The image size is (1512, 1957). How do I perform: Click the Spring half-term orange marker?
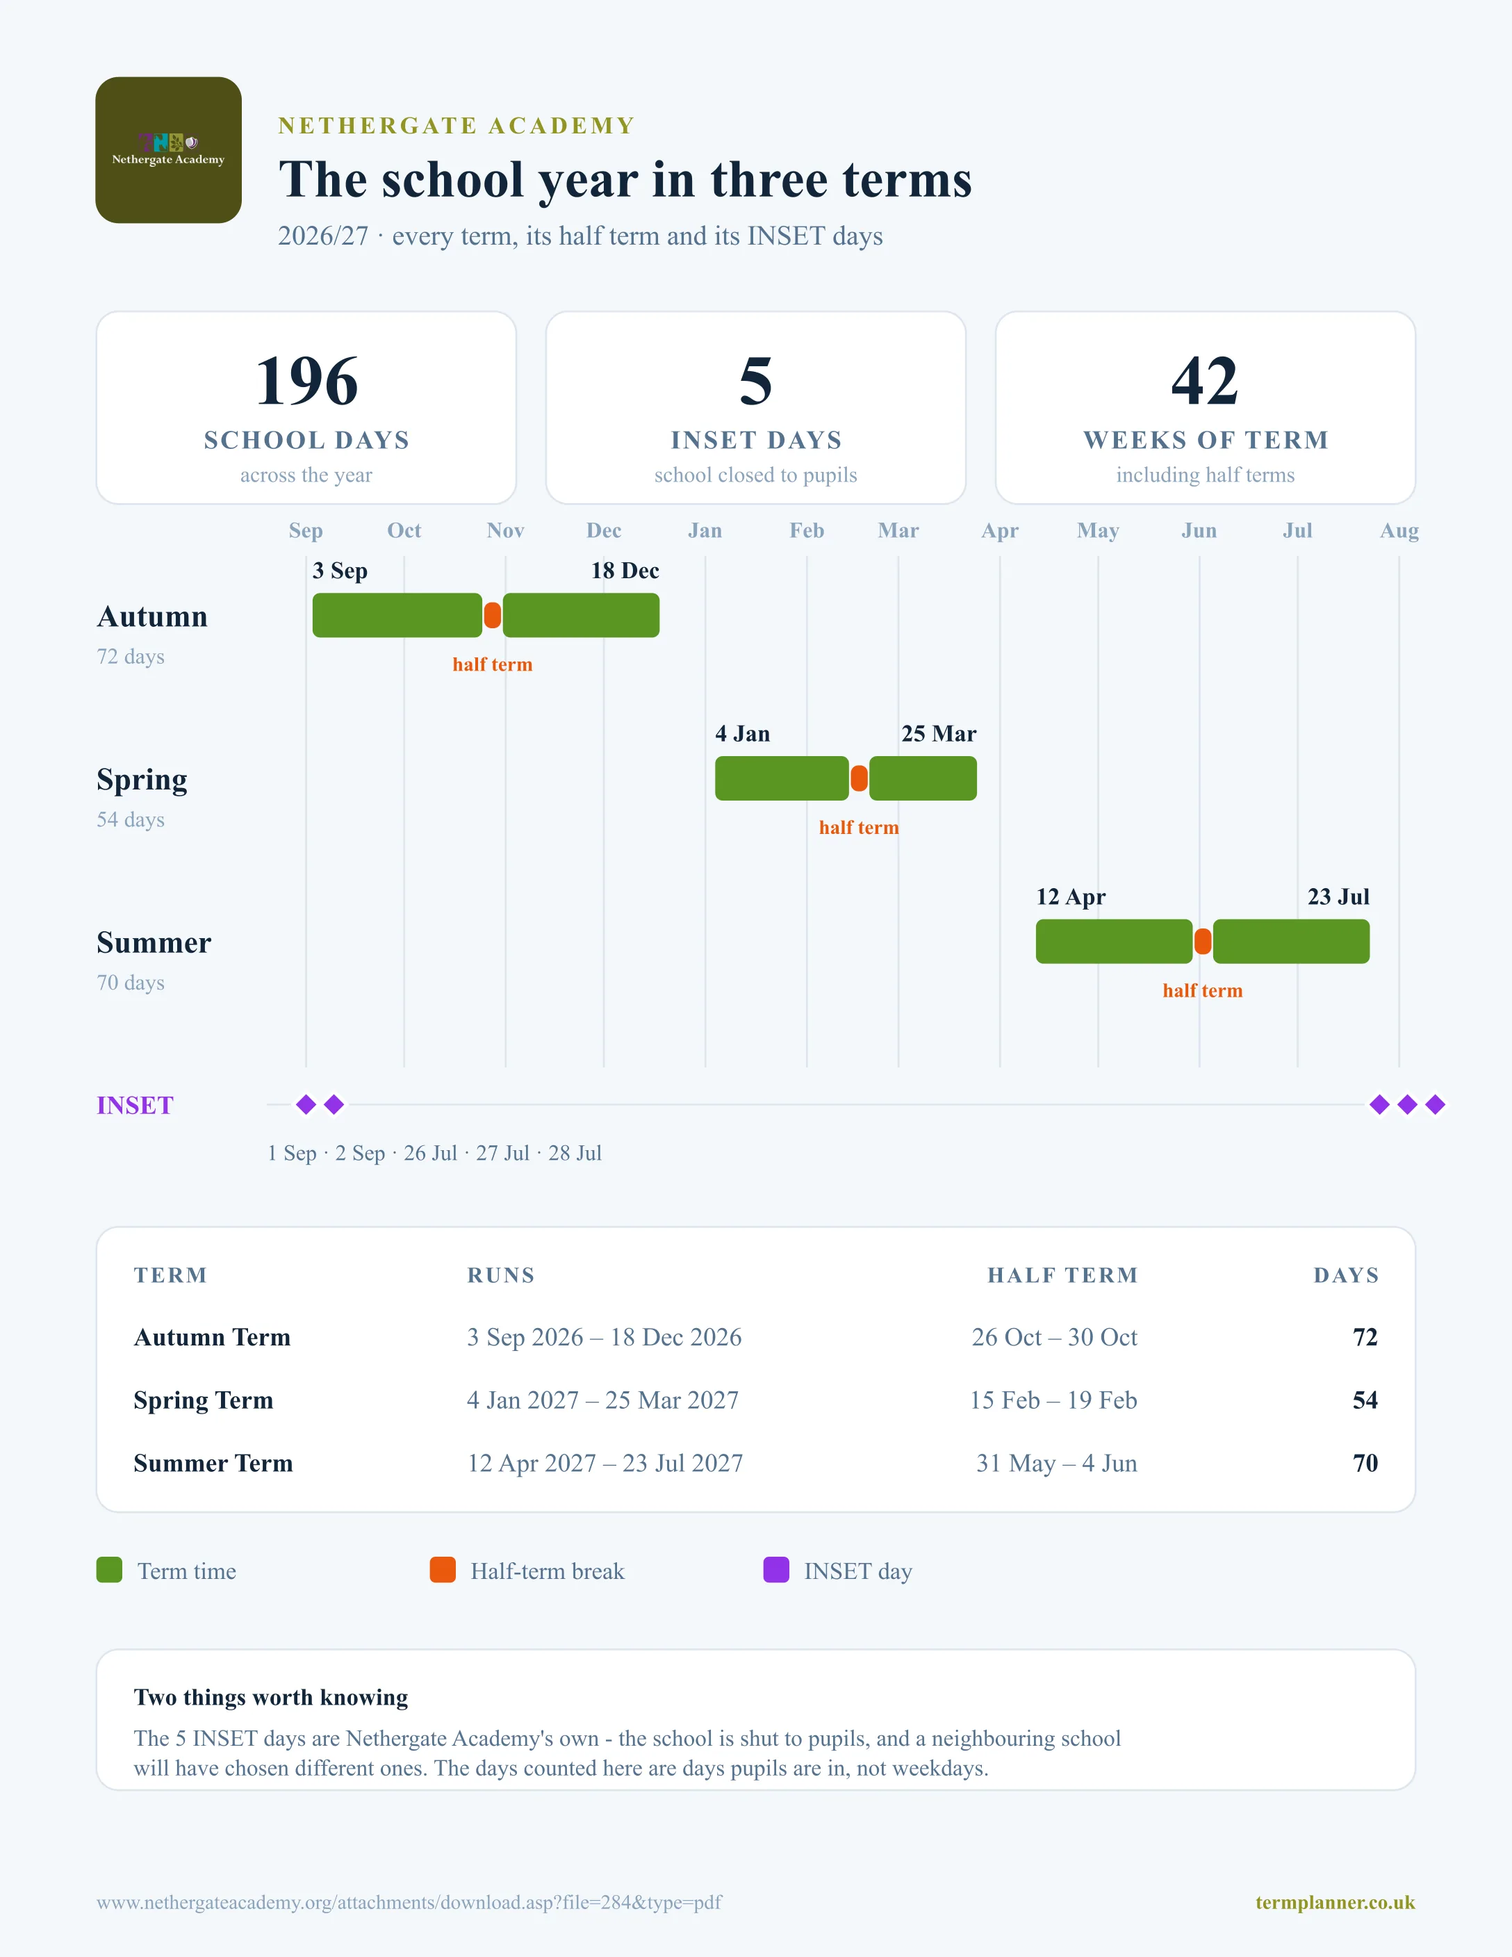[x=859, y=778]
